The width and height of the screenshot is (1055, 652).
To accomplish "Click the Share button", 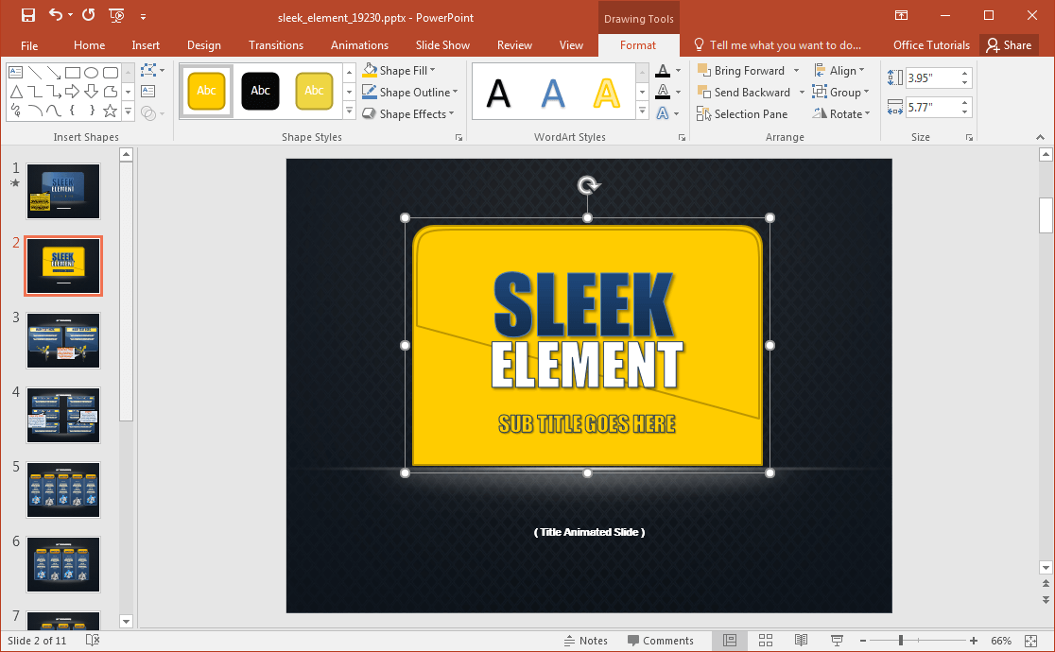I will pos(1008,45).
